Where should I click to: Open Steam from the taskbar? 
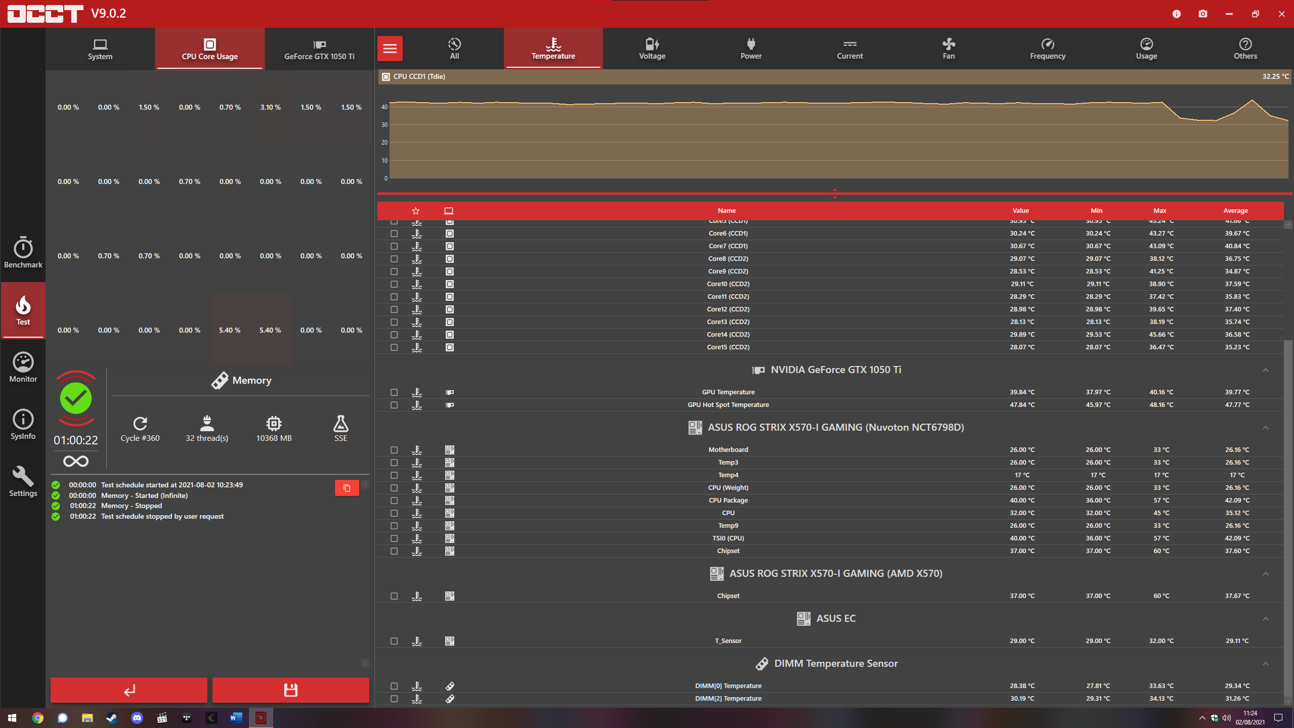[x=112, y=718]
